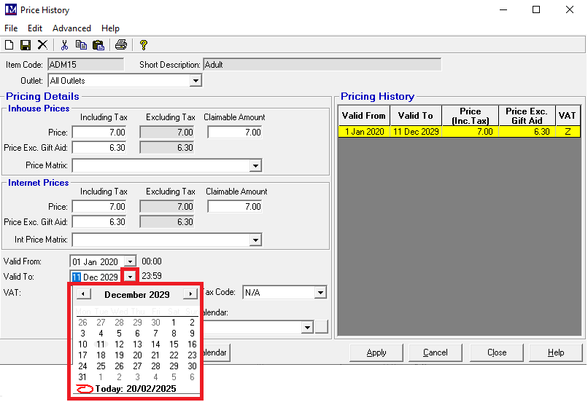This screenshot has width=588, height=402.
Task: Open the Edit menu
Action: [x=35, y=28]
